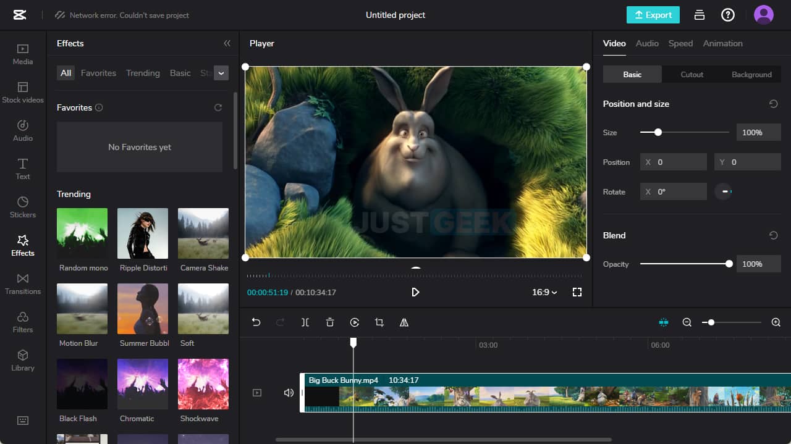Image resolution: width=791 pixels, height=444 pixels.
Task: Open the 16:9 aspect ratio dropdown
Action: click(x=544, y=292)
